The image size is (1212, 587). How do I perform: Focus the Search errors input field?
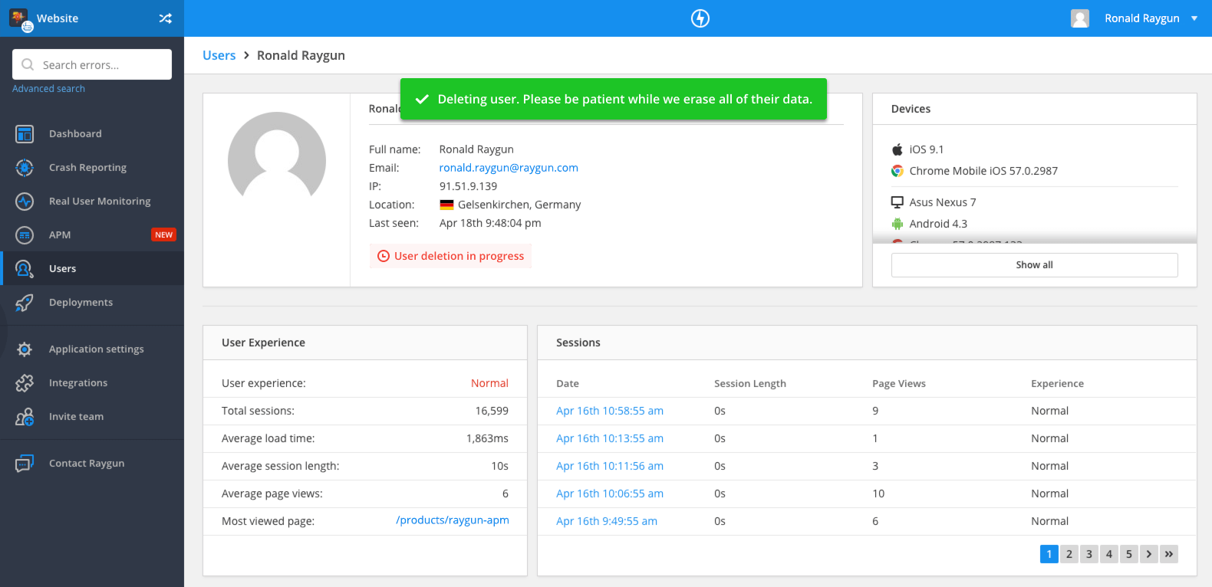pyautogui.click(x=92, y=64)
